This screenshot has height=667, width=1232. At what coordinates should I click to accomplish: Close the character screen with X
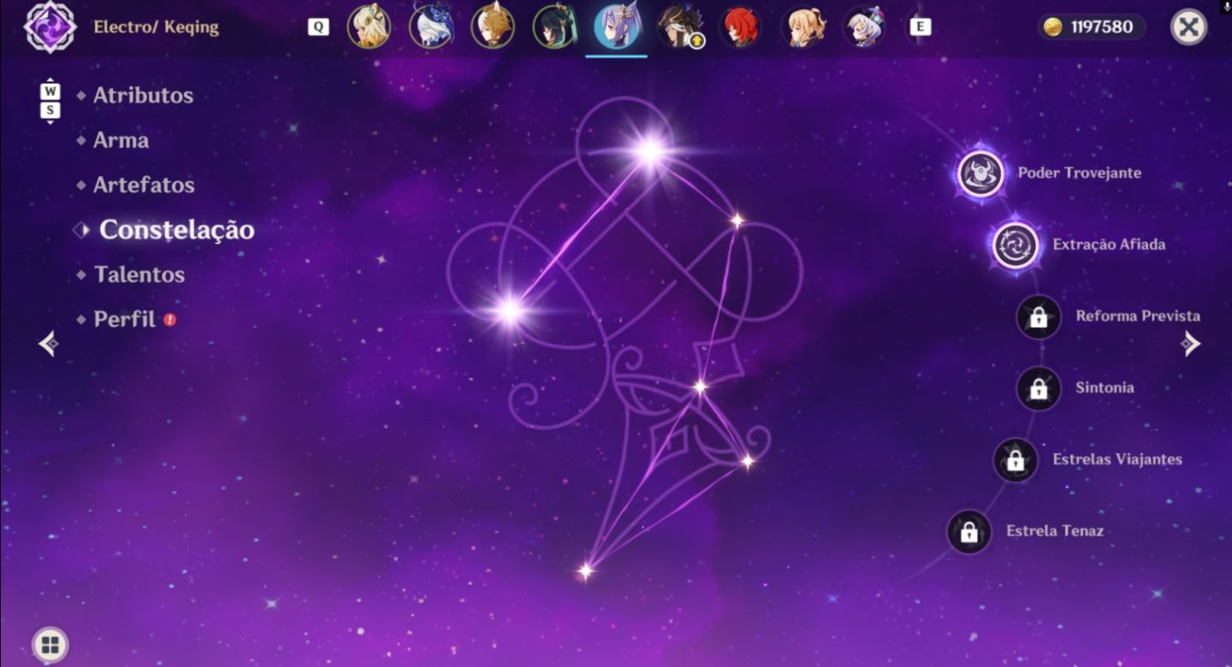[x=1188, y=27]
